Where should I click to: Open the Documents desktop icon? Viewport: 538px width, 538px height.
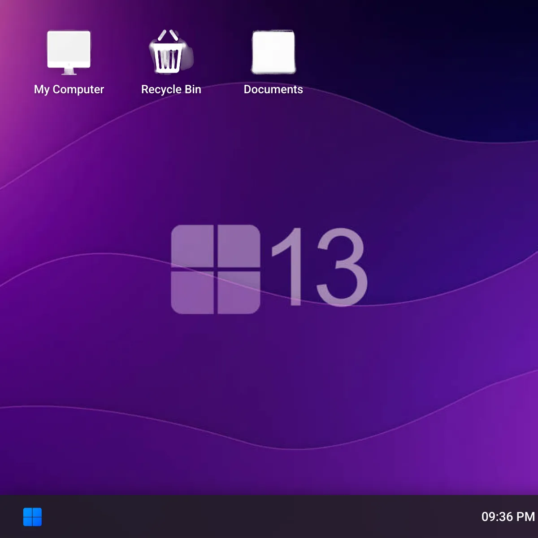273,52
